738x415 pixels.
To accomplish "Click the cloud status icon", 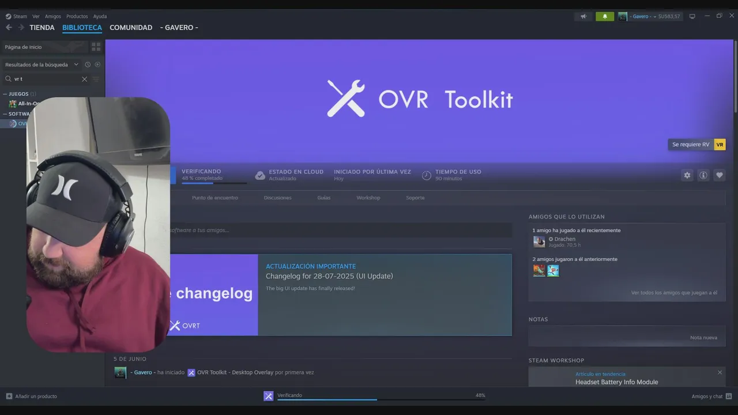I will click(260, 175).
